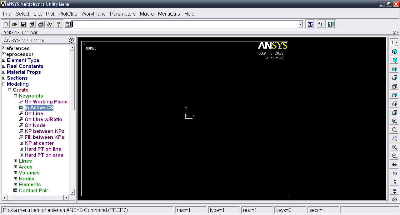Viewport: 400px width, 215px height.
Task: Expand the Lines tree node
Action: [16, 161]
